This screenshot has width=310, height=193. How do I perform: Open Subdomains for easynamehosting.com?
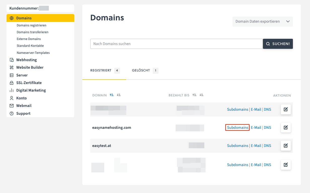coord(238,128)
